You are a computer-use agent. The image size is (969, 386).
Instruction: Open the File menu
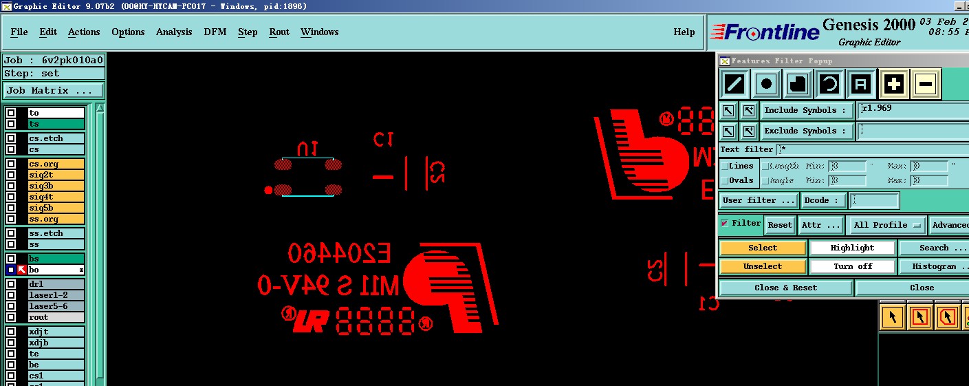[19, 32]
